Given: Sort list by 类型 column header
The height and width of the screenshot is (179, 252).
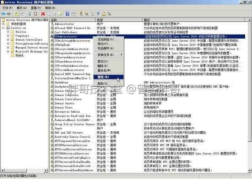Looking at the screenshot, I should click(119, 20).
